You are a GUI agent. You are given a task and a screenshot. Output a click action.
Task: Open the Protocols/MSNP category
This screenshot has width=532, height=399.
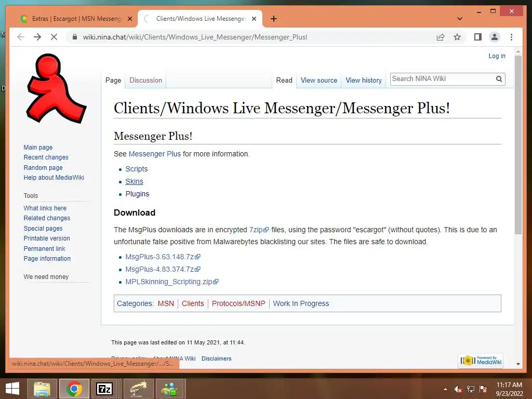238,303
